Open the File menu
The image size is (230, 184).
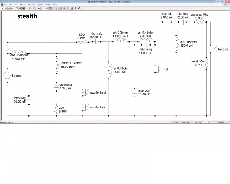click(x=5, y=4)
